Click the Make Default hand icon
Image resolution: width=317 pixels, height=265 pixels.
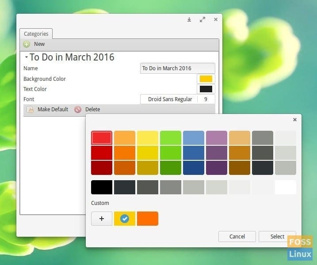(30, 110)
